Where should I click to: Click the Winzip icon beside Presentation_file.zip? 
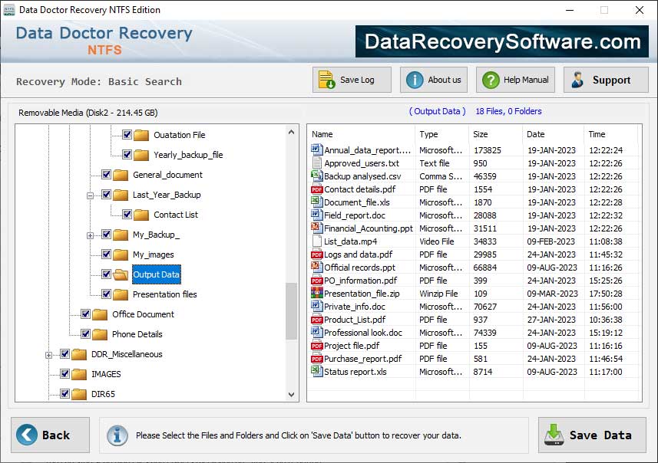pyautogui.click(x=316, y=294)
